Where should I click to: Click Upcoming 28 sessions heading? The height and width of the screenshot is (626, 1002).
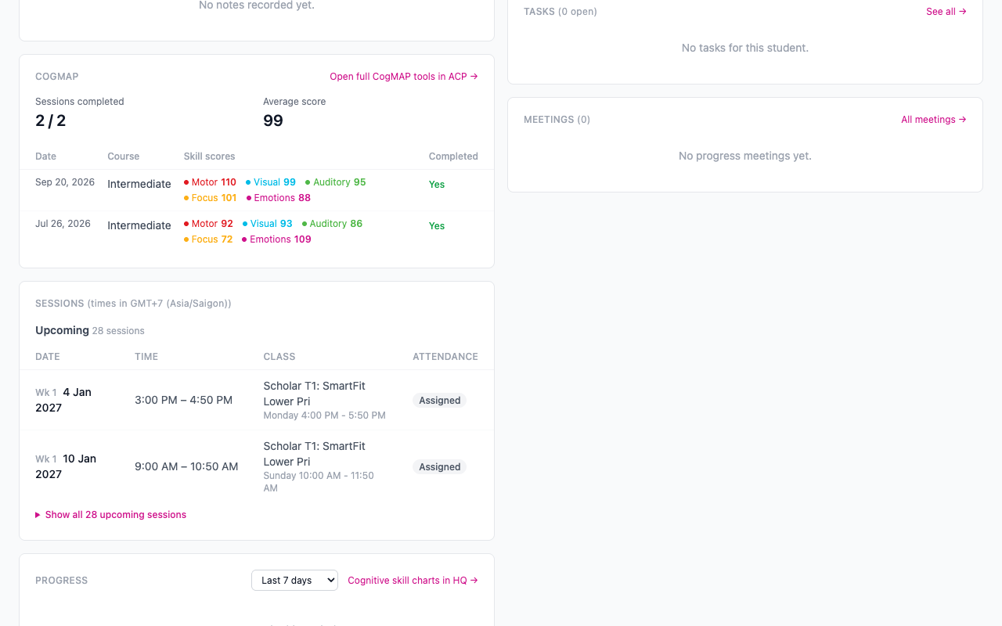click(x=90, y=330)
